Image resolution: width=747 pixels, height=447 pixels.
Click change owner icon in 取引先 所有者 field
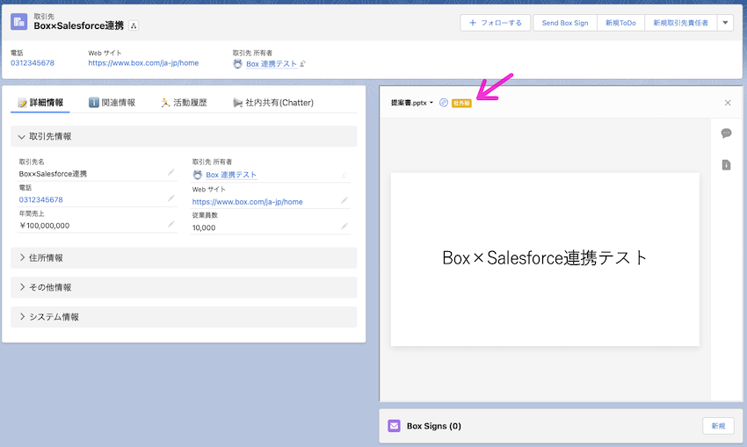[344, 175]
